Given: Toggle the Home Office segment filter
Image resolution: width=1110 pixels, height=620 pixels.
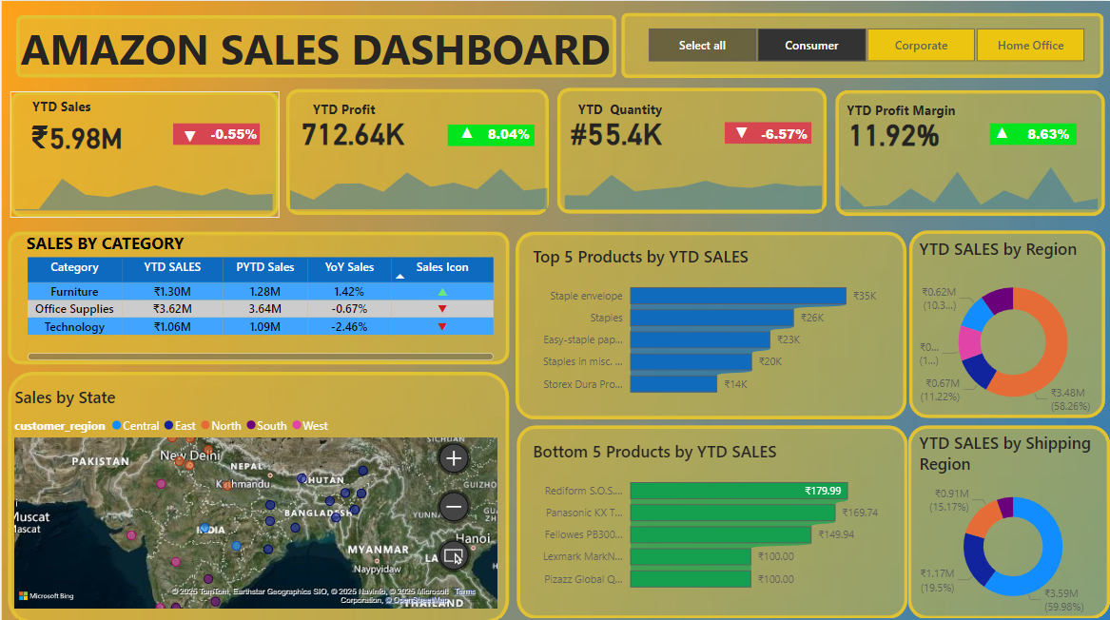Looking at the screenshot, I should click(x=1030, y=45).
